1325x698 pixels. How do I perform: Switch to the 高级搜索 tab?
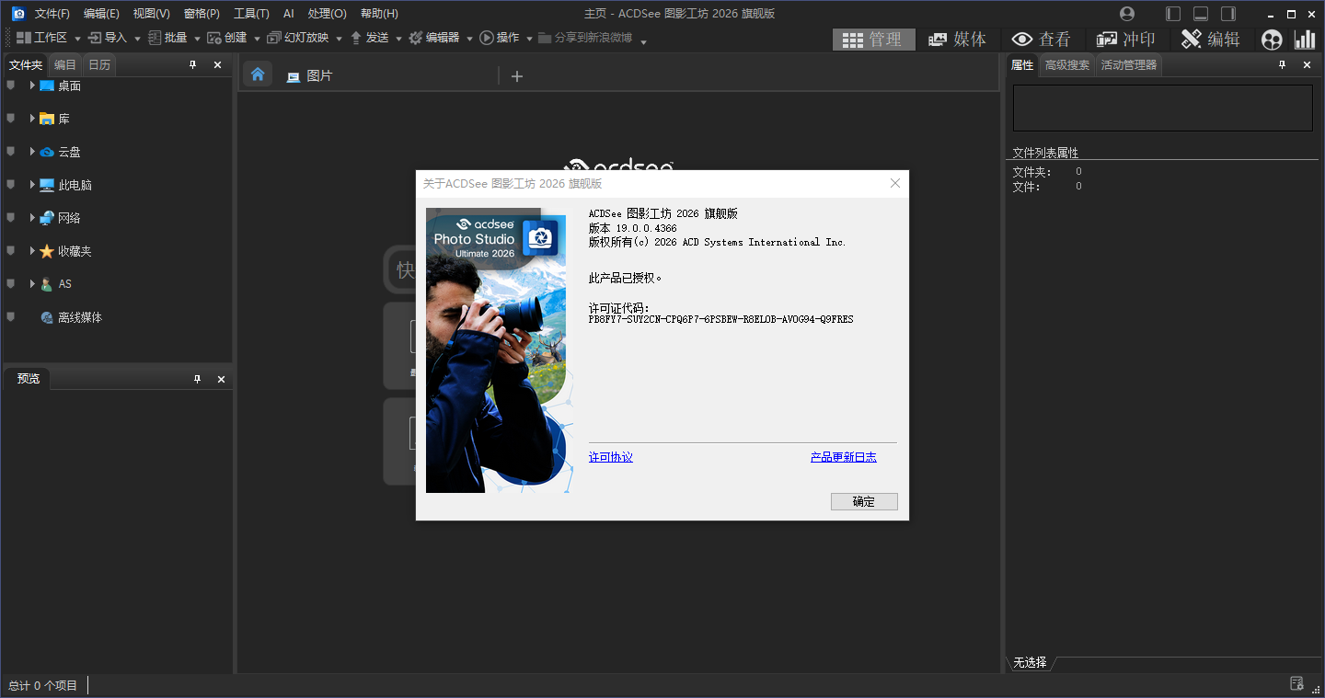(1066, 65)
